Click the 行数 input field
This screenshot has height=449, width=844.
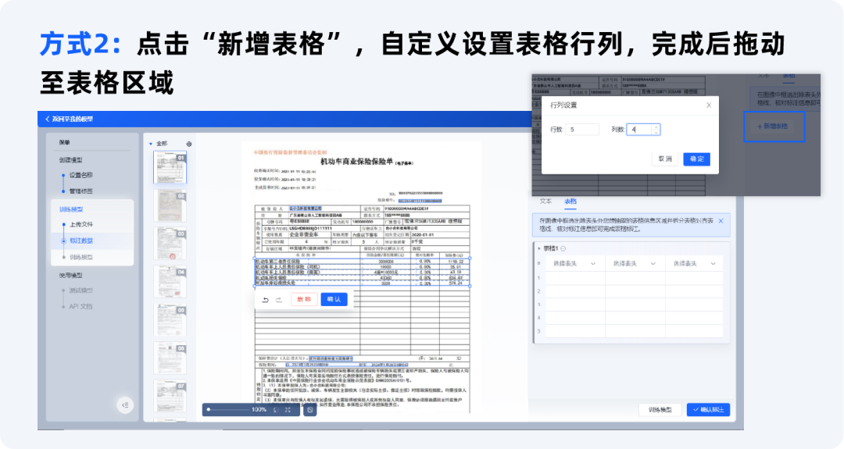click(582, 130)
